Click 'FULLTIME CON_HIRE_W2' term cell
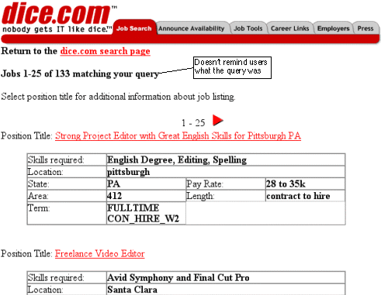 coord(146,213)
